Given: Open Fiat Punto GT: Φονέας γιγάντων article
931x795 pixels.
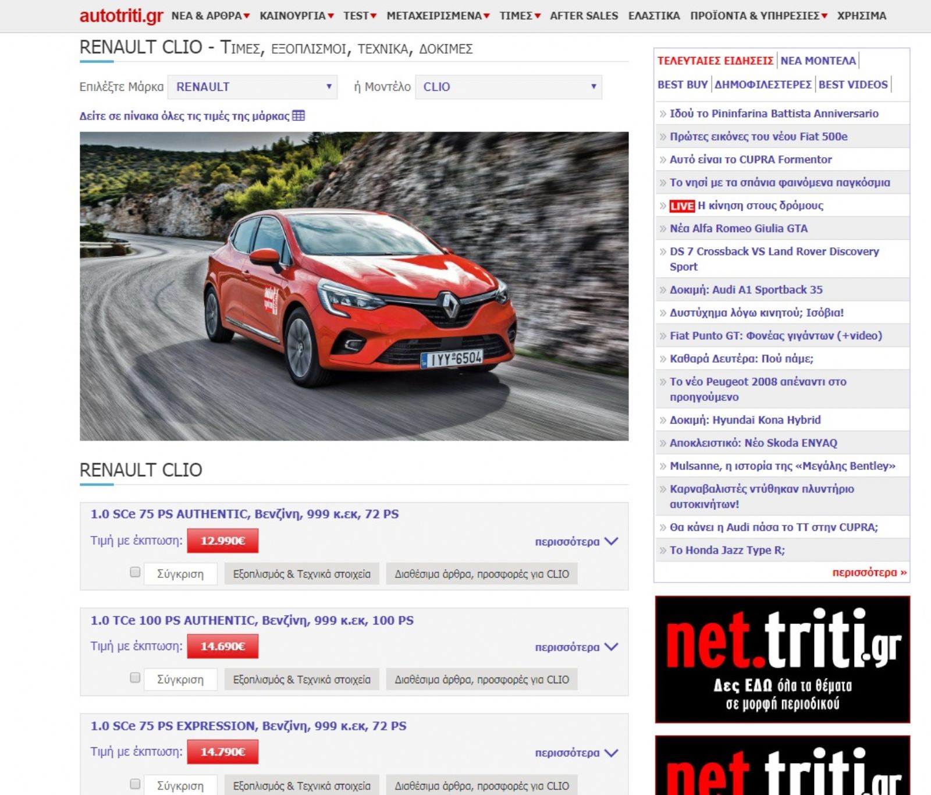Looking at the screenshot, I should 776,336.
